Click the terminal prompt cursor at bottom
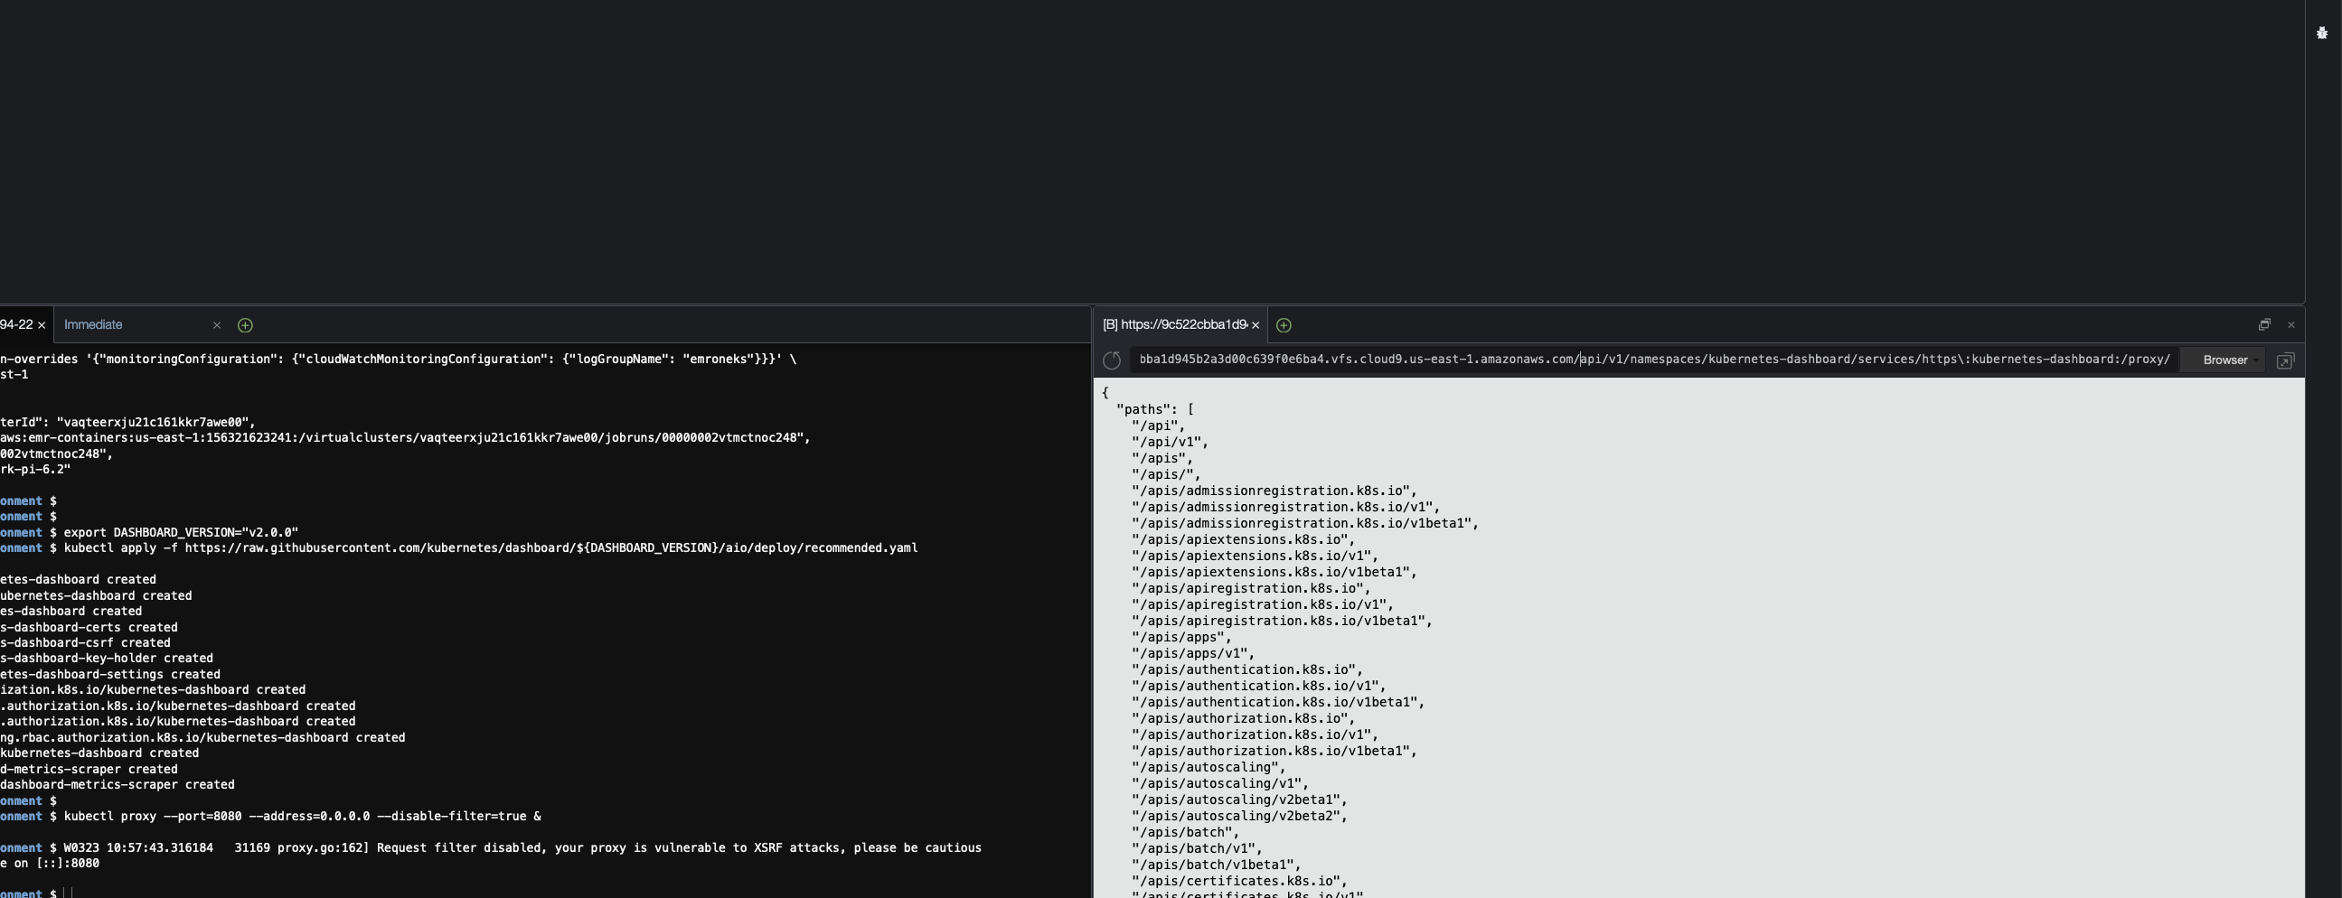 coord(67,893)
